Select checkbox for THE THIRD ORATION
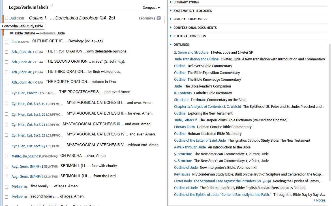332x206 pixels. click(7, 72)
